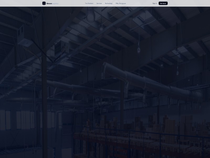Click the VerumLogistics square logo icon
210x158 pixels.
pos(44,3)
